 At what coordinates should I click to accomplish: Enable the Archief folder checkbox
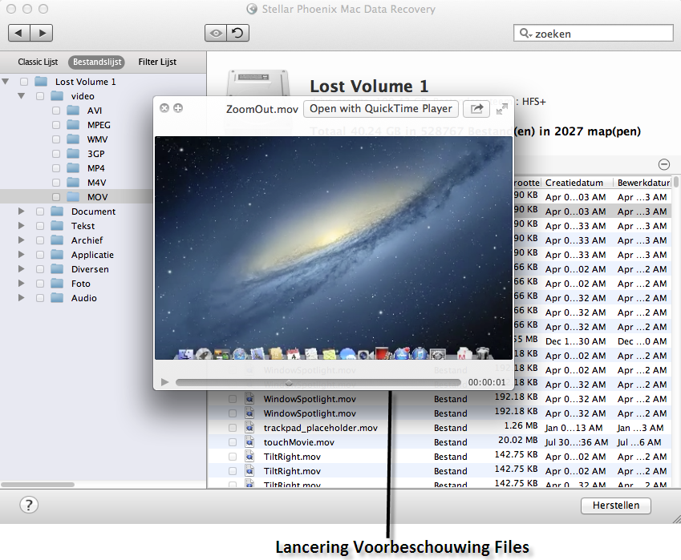click(x=40, y=240)
